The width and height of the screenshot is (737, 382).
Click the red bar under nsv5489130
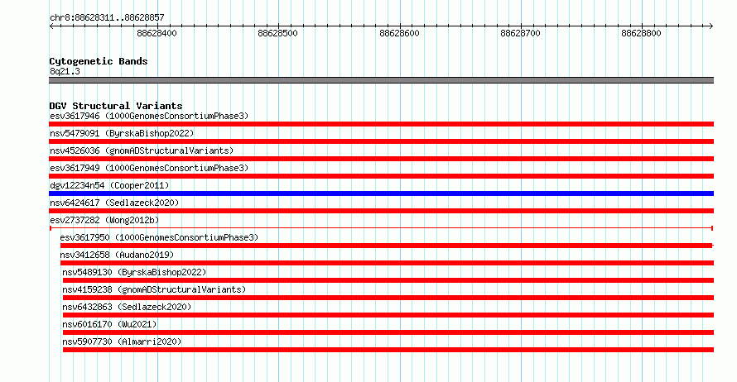pyautogui.click(x=388, y=280)
